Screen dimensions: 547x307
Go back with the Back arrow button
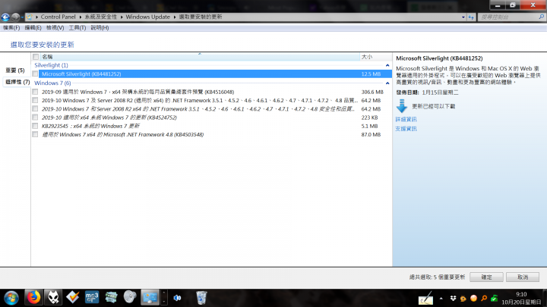pyautogui.click(x=5, y=17)
